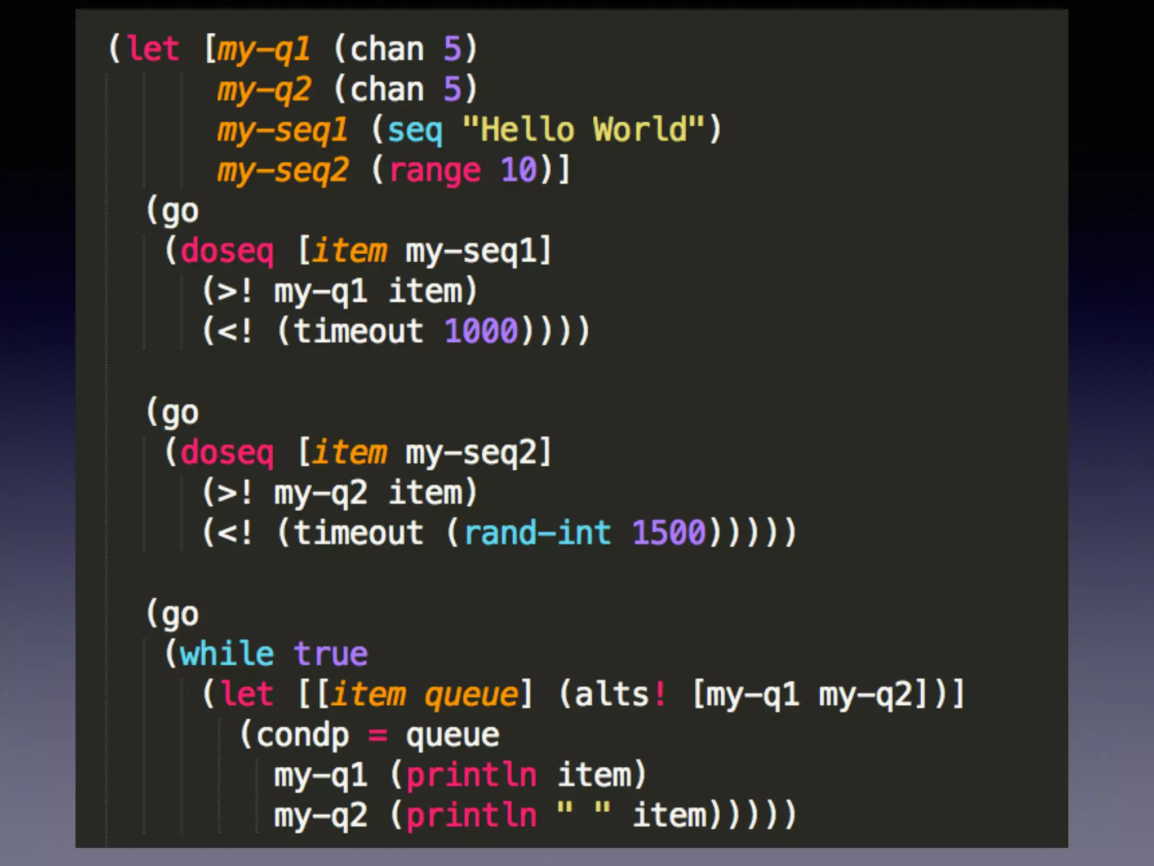Click the true literal after while
The height and width of the screenshot is (866, 1154).
pyautogui.click(x=331, y=653)
